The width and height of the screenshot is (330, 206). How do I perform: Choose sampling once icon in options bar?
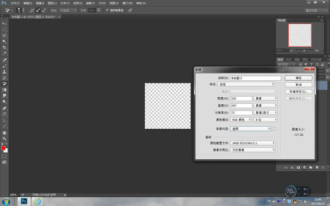(x=38, y=10)
